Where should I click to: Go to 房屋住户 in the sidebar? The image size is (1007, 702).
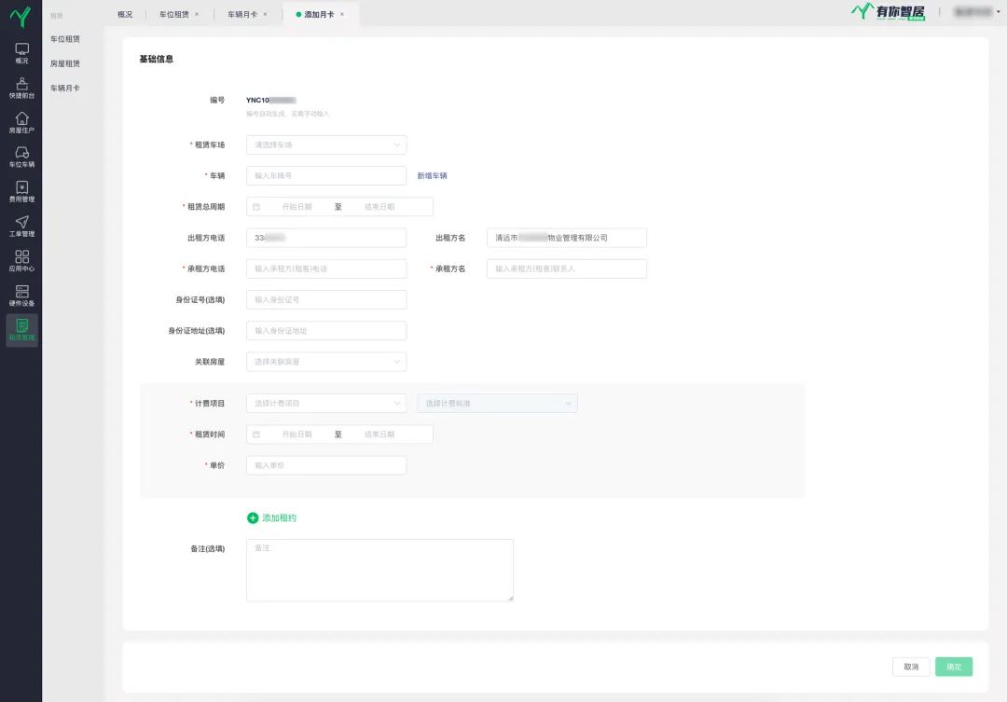coord(21,122)
